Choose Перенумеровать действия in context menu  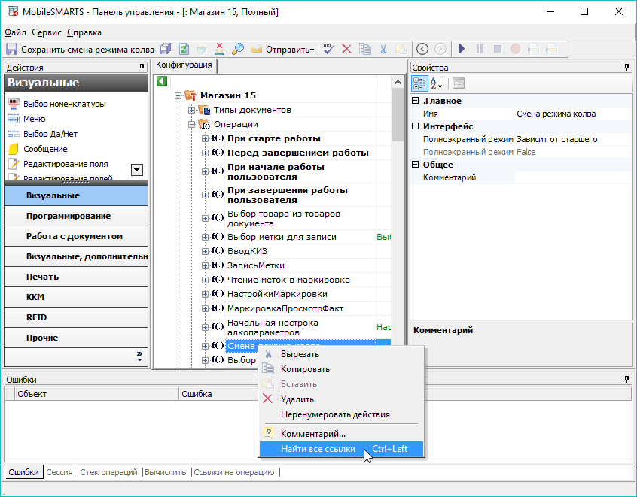click(341, 414)
